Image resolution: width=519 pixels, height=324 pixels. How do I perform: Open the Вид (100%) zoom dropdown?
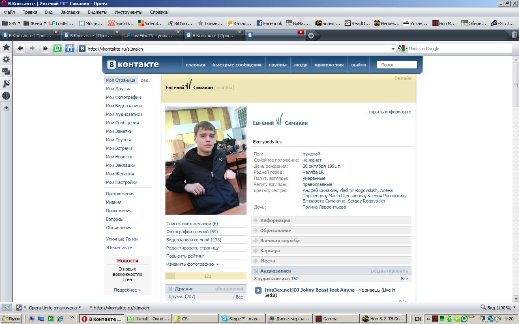[498, 308]
